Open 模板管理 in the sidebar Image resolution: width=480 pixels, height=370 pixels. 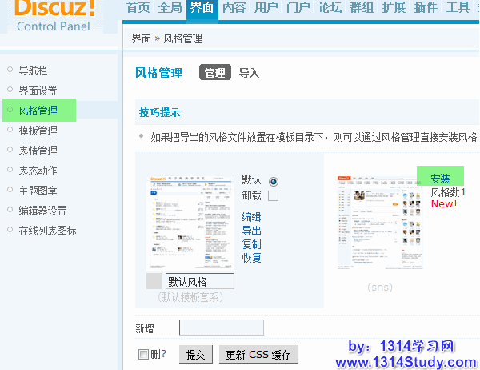pyautogui.click(x=38, y=131)
